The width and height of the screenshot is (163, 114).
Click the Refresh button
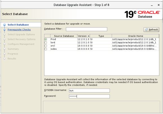tap(151, 30)
